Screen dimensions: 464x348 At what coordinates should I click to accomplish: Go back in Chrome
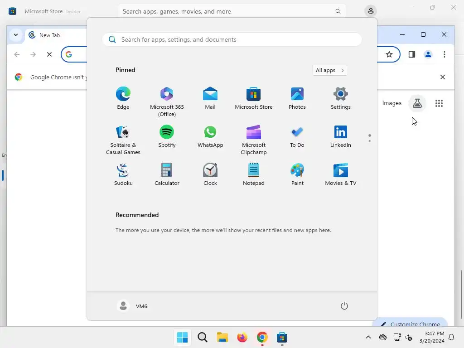point(17,54)
